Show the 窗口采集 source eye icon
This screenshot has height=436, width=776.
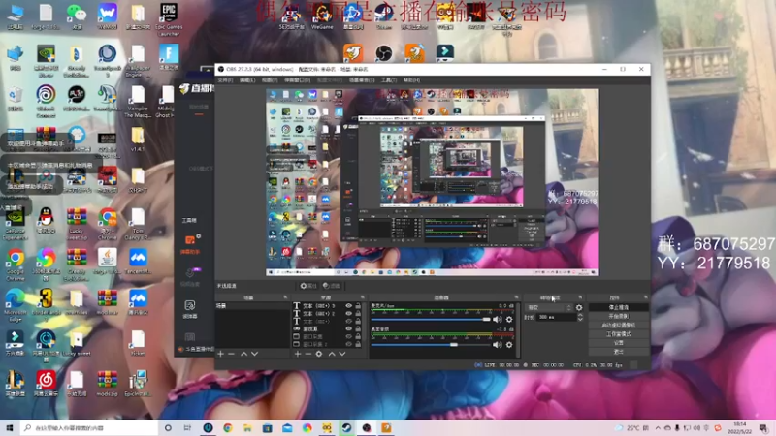tap(349, 336)
